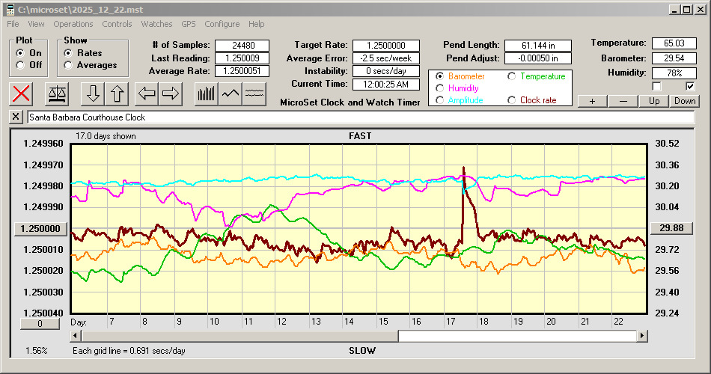Click the up arrow toolbar icon
Image resolution: width=711 pixels, height=374 pixels.
(x=118, y=93)
